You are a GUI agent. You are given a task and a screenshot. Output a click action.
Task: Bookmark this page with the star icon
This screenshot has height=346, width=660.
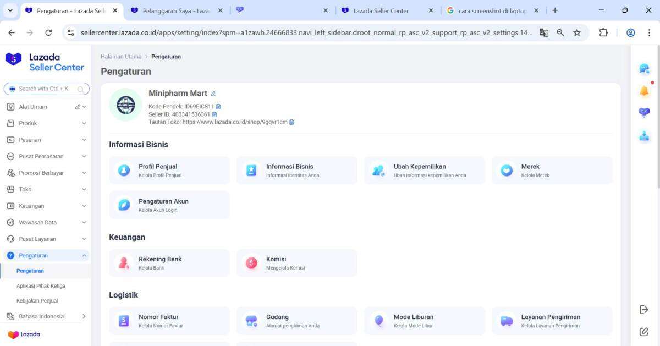(x=577, y=32)
